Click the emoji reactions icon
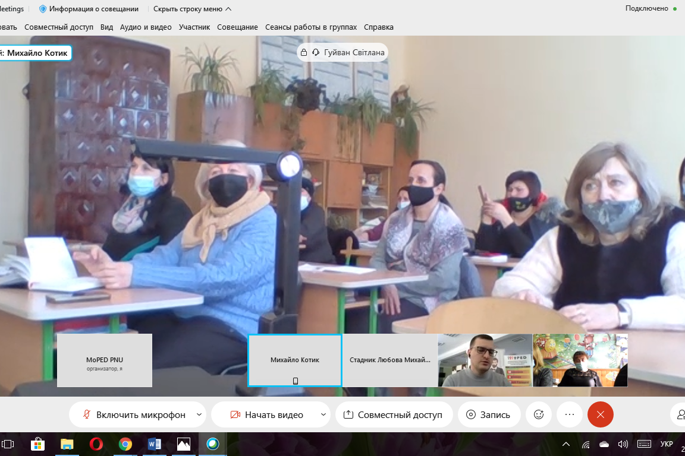This screenshot has width=685, height=456. point(539,414)
